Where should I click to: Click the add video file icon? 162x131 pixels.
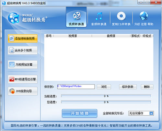[12, 38]
